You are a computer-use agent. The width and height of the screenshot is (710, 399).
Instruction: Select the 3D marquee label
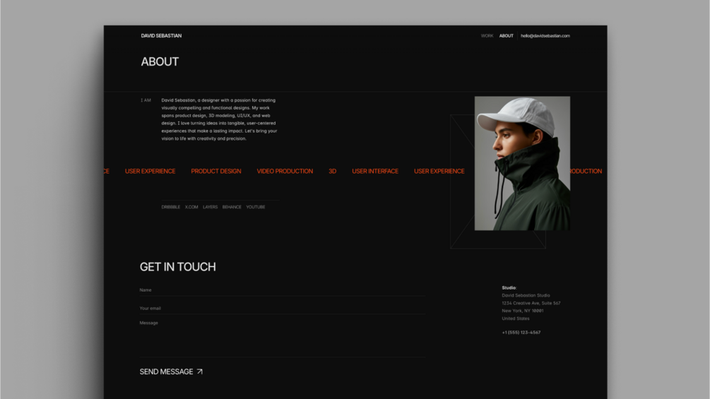(332, 171)
